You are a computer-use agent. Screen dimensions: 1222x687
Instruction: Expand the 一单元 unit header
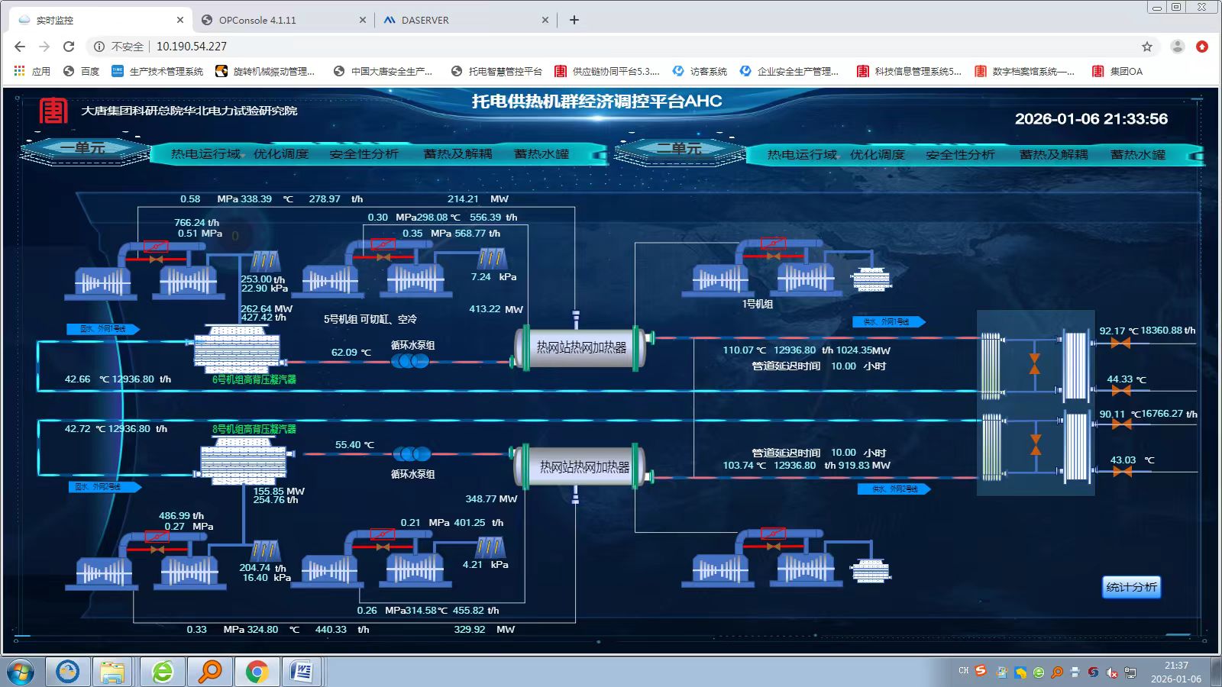[x=84, y=150]
